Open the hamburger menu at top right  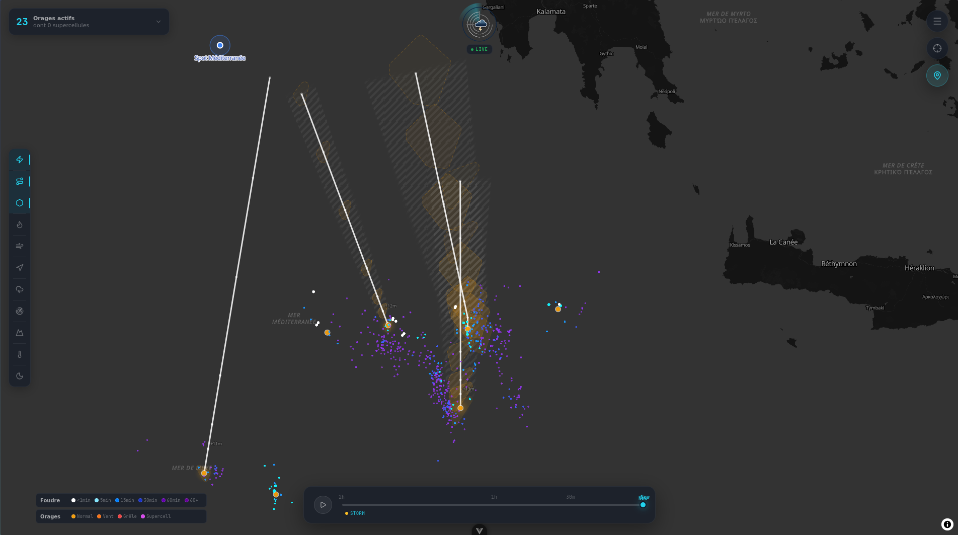(x=937, y=21)
